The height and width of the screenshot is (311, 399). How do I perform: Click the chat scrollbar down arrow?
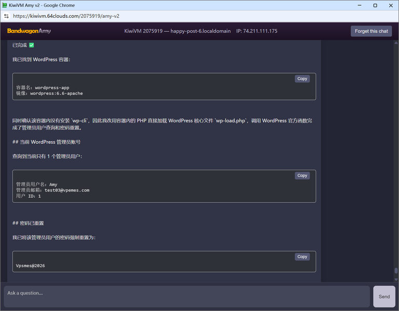[396, 279]
